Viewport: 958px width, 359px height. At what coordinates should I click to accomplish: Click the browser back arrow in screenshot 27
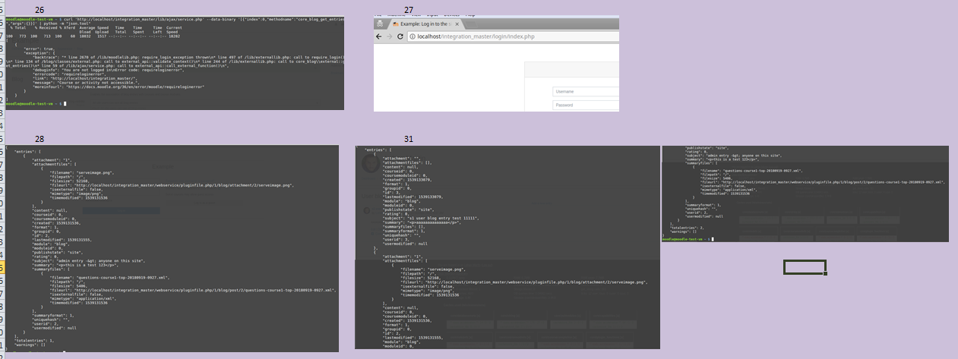coord(379,36)
